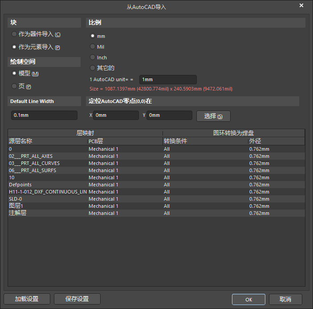Select the 图层1 layer row
Viewport: 313px width, 309px height.
pos(157,206)
